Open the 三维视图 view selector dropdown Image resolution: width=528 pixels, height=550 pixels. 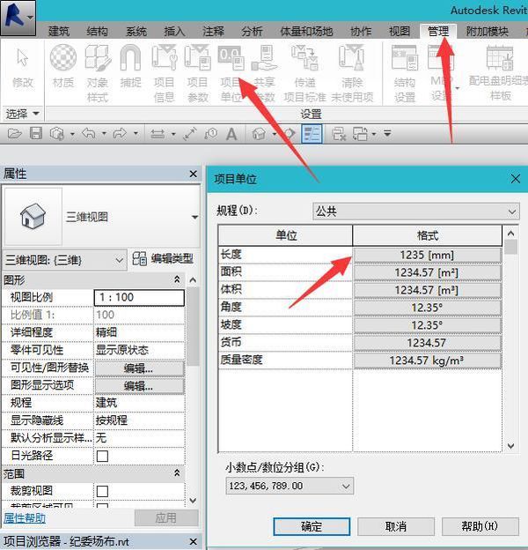click(x=66, y=260)
